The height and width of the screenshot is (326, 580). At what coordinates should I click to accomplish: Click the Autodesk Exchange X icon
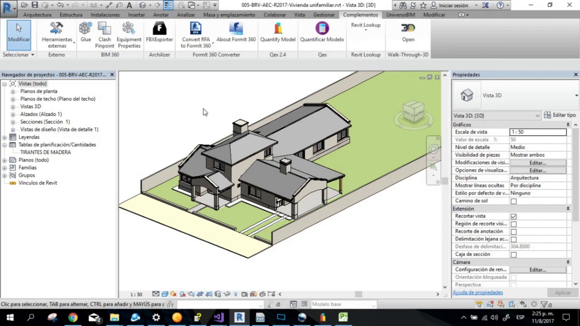pyautogui.click(x=485, y=5)
